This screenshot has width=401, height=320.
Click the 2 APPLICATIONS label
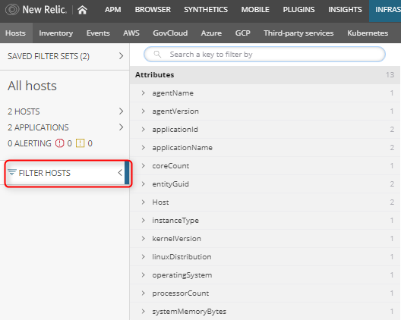[38, 127]
